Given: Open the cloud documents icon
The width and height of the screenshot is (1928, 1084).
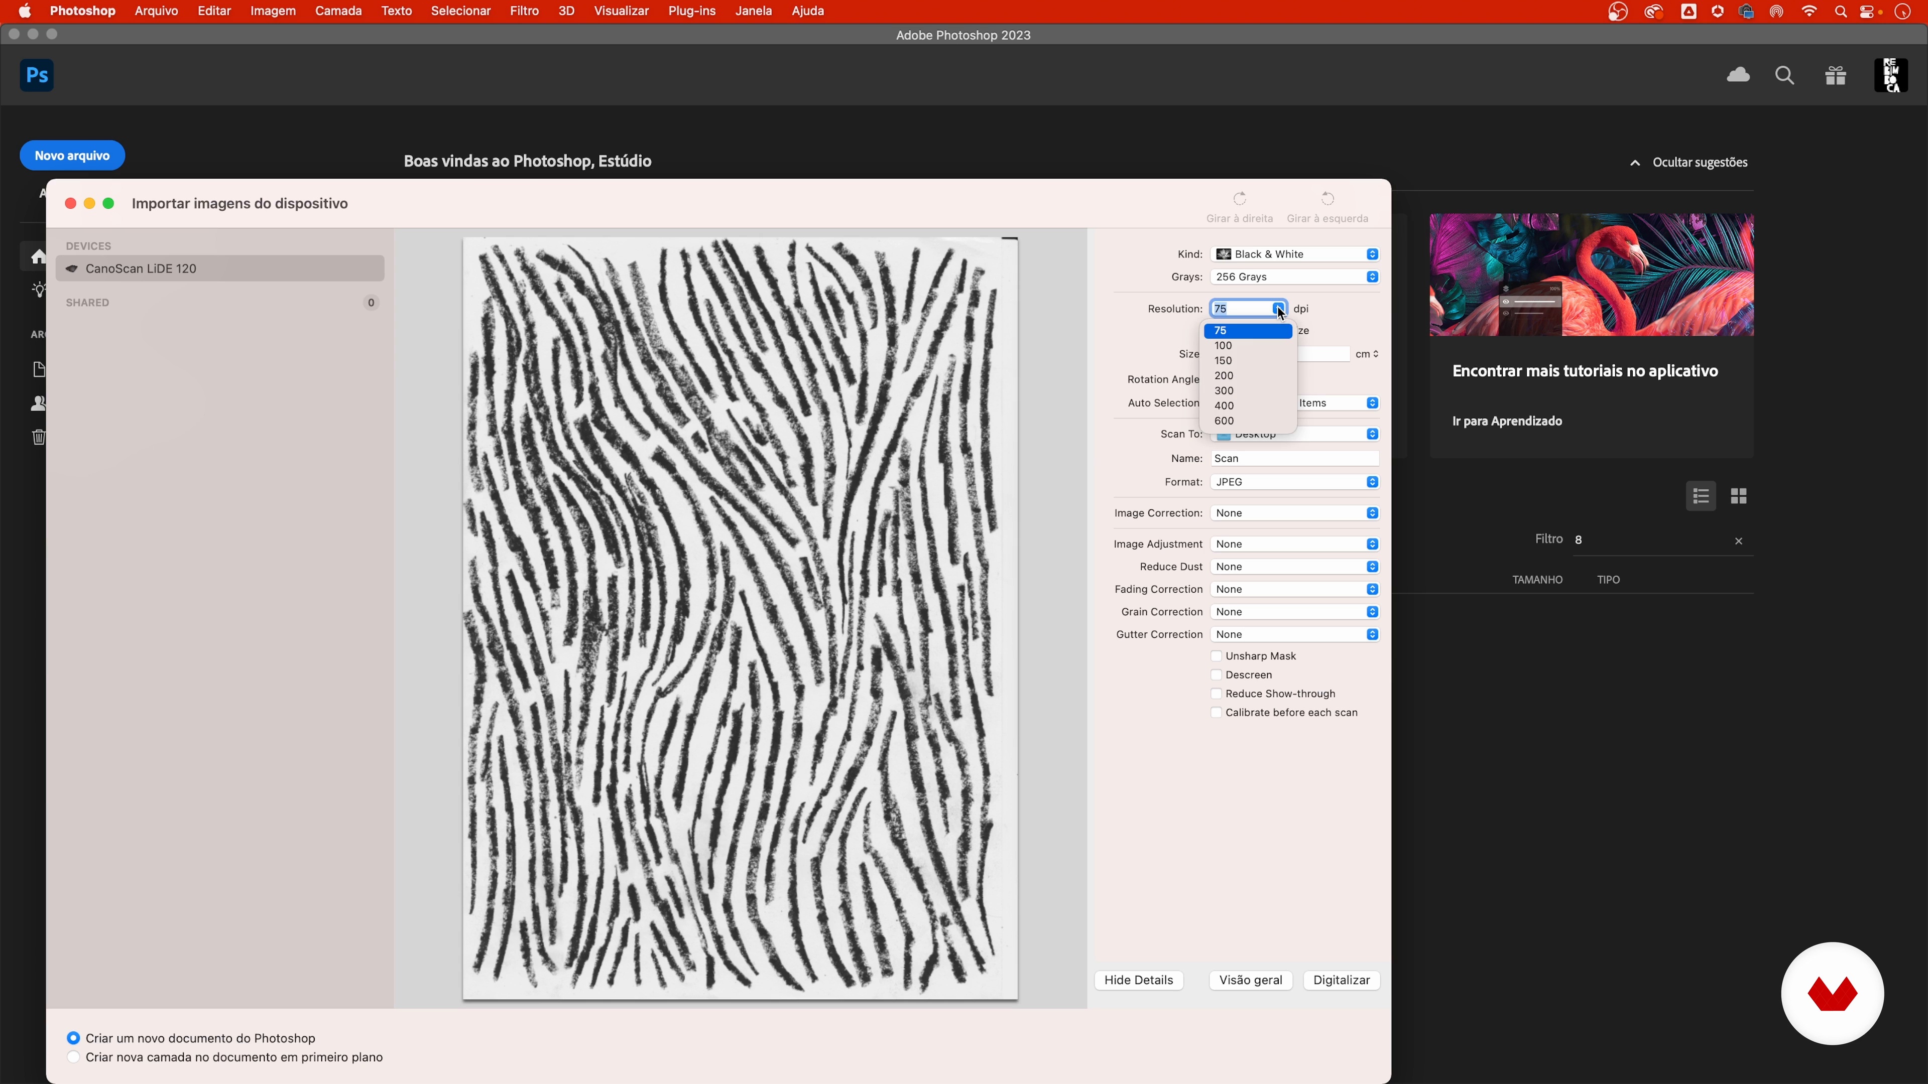Looking at the screenshot, I should pos(1738,75).
